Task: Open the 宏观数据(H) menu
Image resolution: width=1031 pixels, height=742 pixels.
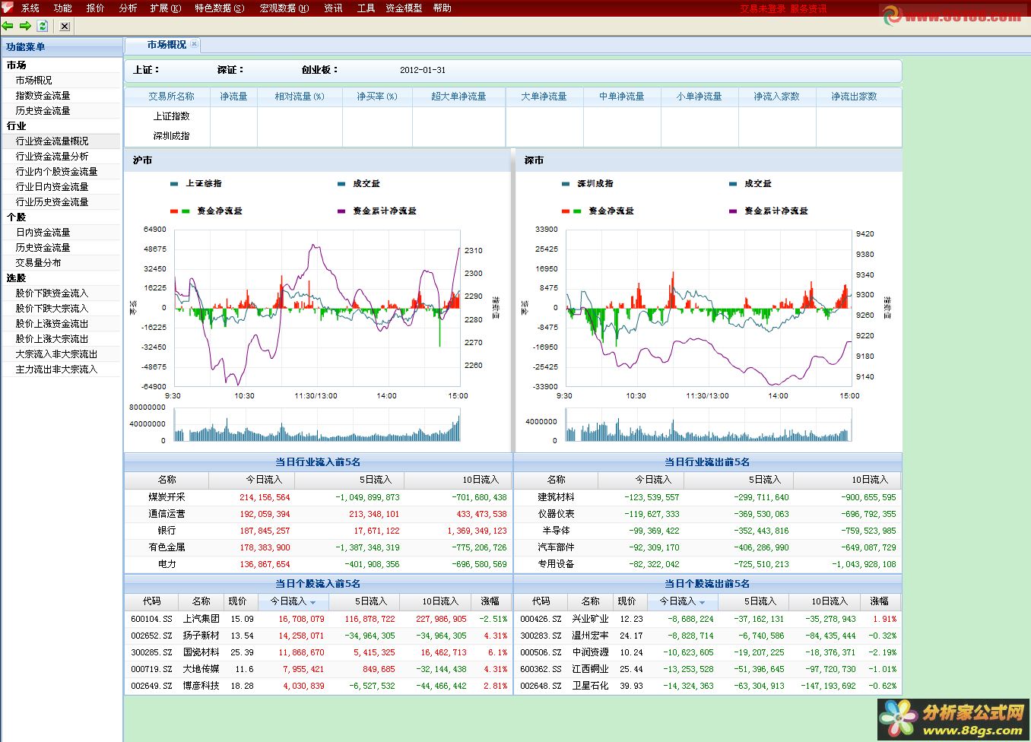Action: (x=284, y=8)
